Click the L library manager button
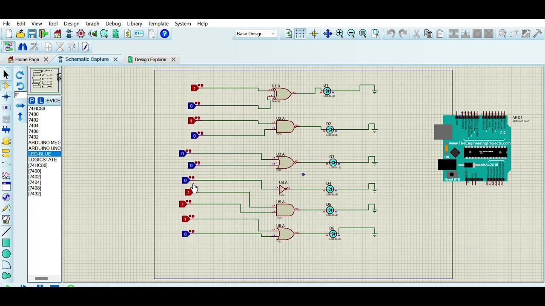The height and width of the screenshot is (306, 545). (x=40, y=101)
